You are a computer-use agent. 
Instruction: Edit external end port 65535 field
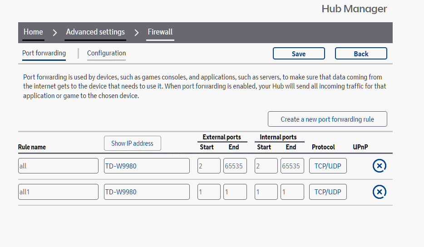coord(235,166)
